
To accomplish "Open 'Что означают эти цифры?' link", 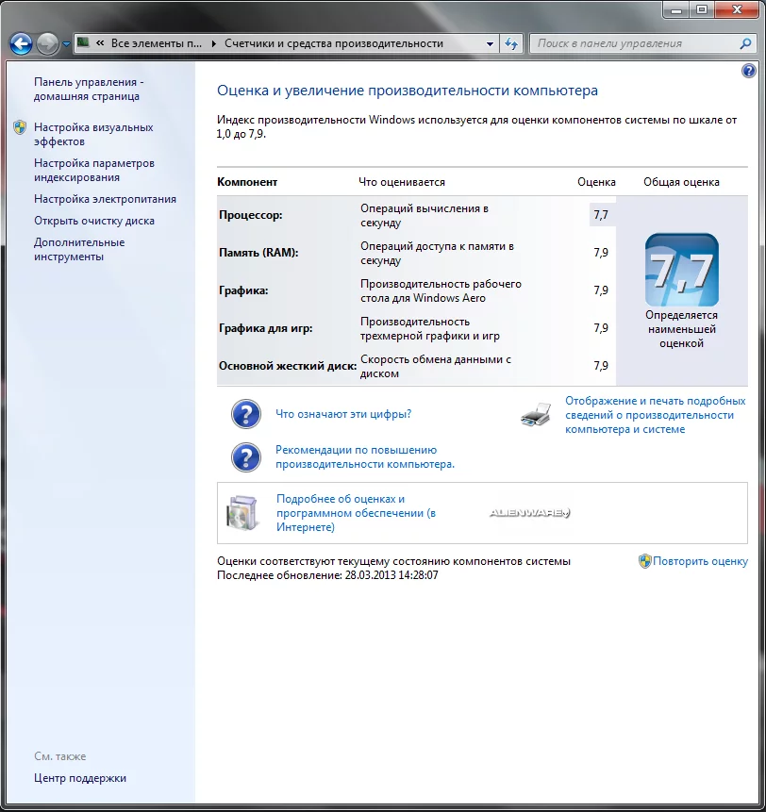I will [x=343, y=414].
